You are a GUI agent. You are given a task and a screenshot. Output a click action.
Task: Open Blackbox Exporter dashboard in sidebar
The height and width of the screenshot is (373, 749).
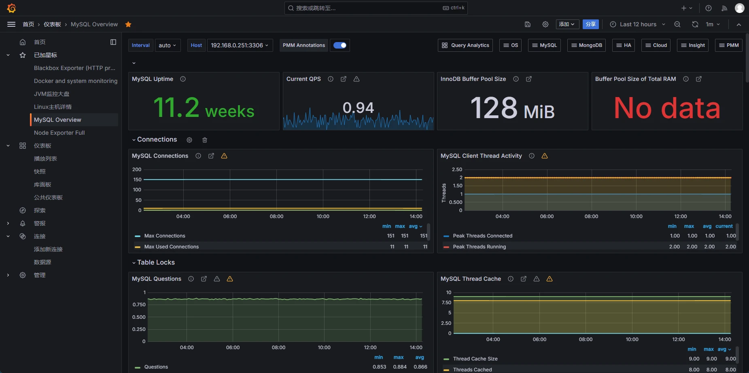coord(74,68)
